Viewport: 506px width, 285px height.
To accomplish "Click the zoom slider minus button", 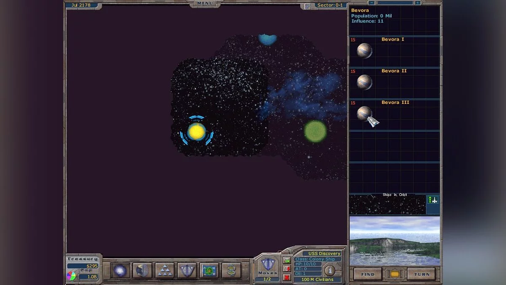I will (372, 3).
